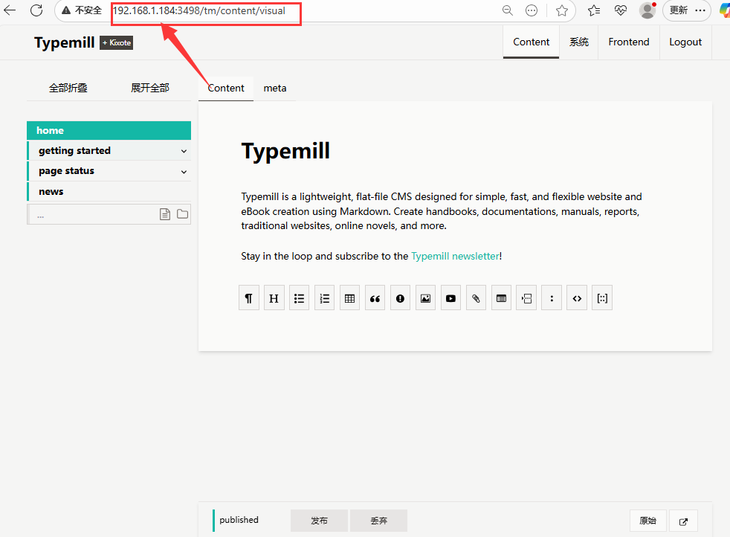Create a new folder with the folder icon
The image size is (730, 537).
pos(183,214)
